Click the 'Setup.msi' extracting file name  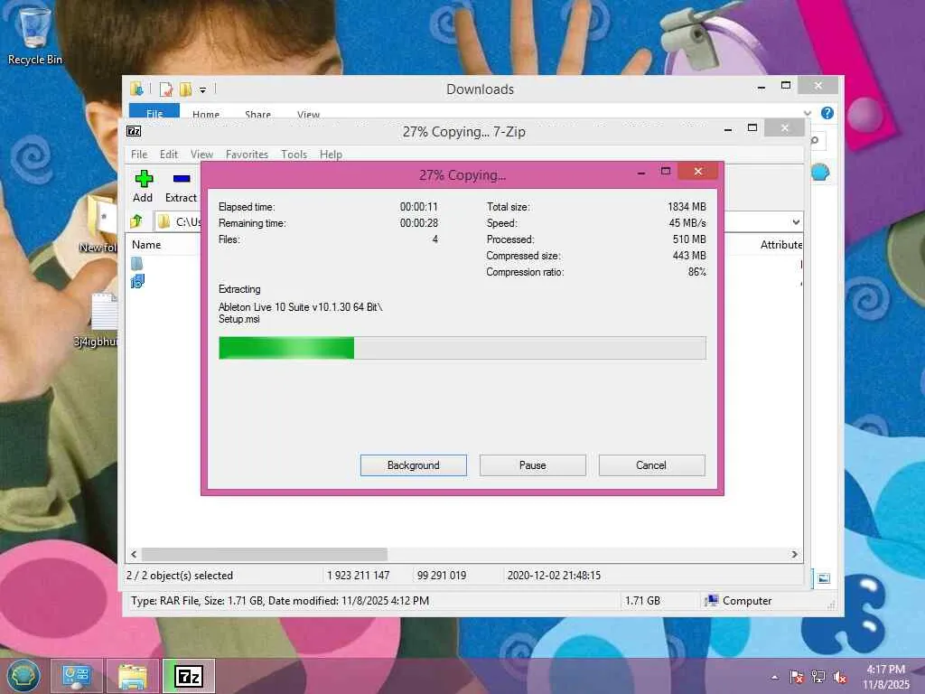(238, 319)
